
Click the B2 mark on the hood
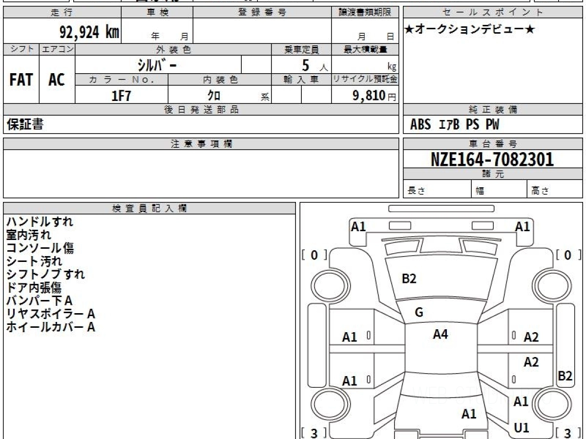tap(409, 279)
